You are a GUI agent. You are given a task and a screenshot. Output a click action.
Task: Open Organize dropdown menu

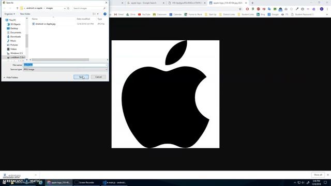point(9,14)
